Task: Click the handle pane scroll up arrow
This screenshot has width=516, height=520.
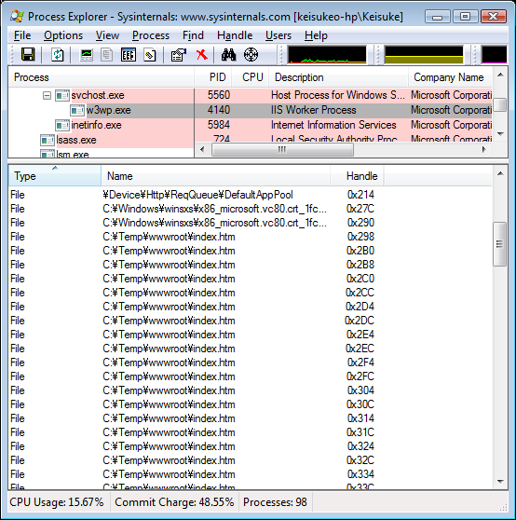Action: pyautogui.click(x=500, y=173)
